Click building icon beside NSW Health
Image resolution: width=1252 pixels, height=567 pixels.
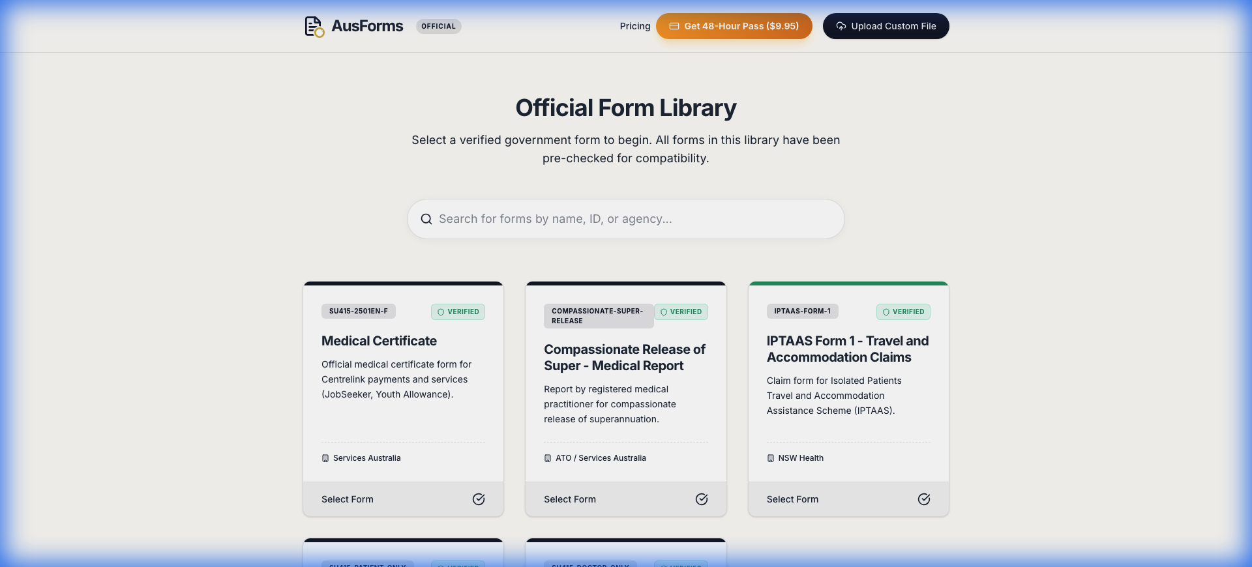(x=771, y=458)
